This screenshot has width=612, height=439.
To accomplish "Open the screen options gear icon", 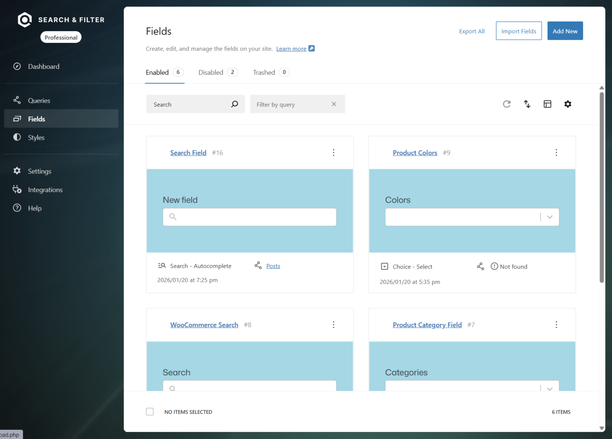I will tap(568, 104).
